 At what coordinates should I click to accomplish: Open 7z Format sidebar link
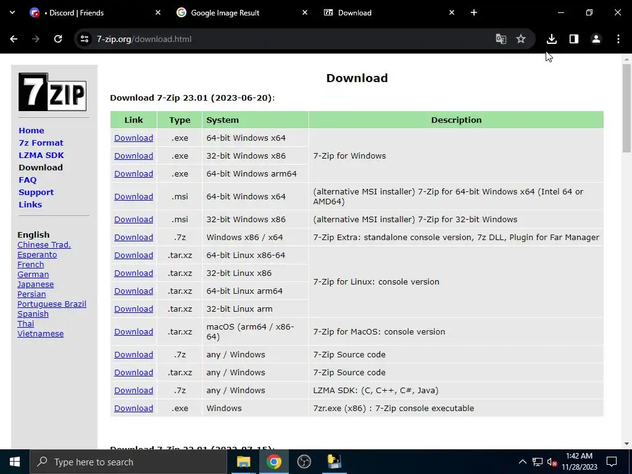pyautogui.click(x=41, y=143)
